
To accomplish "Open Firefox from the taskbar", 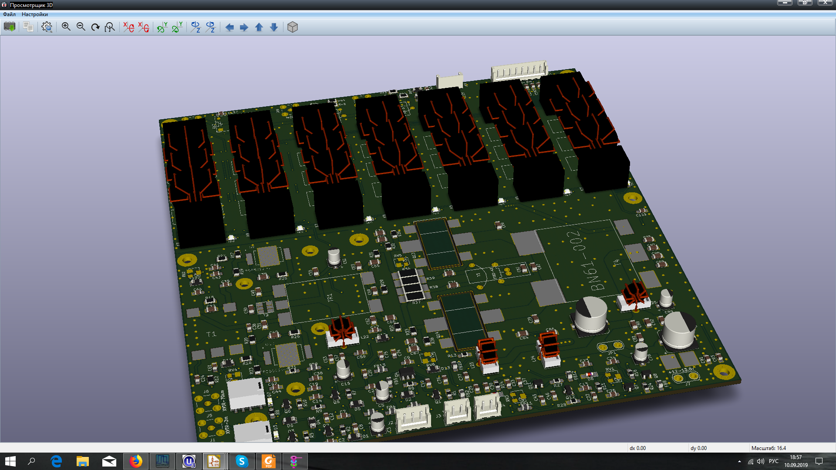I will pos(136,461).
